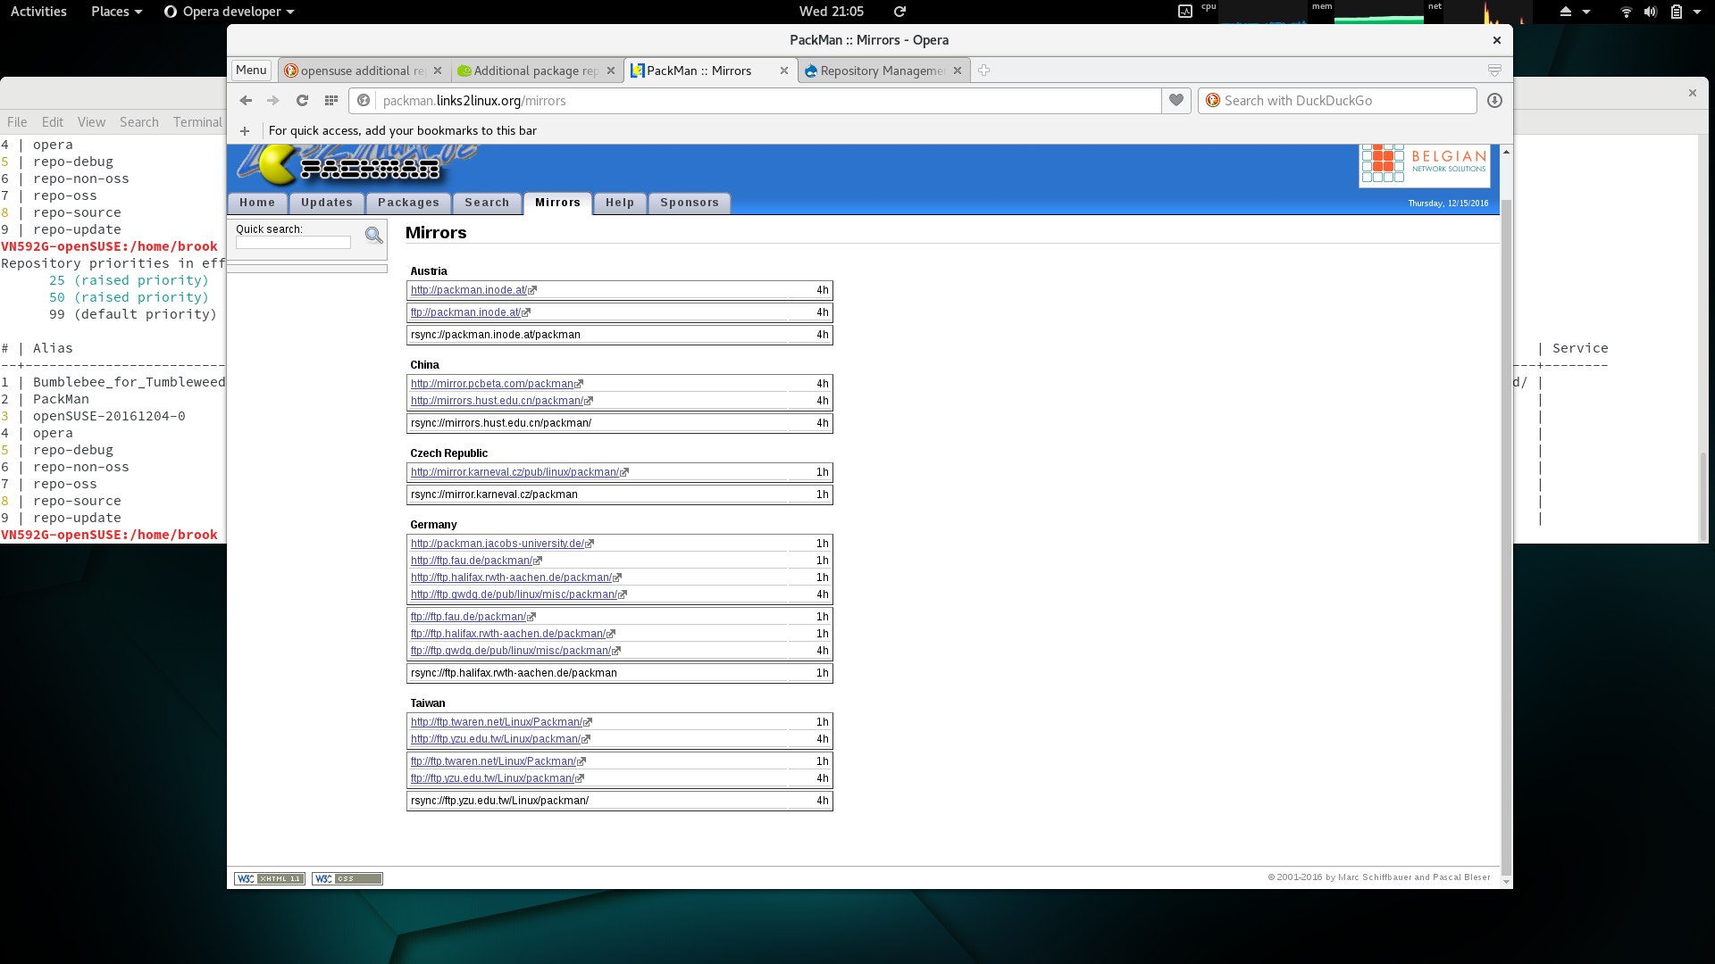The image size is (1715, 964).
Task: Open the Help navigation tab
Action: point(620,204)
